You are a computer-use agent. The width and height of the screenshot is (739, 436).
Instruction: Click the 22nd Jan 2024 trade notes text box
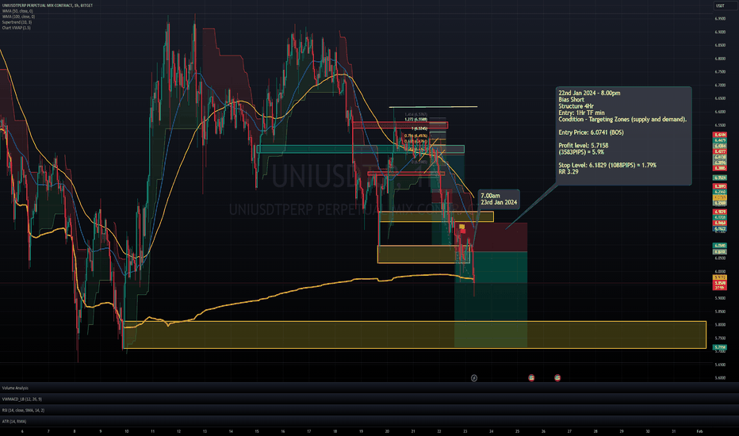tap(623, 136)
